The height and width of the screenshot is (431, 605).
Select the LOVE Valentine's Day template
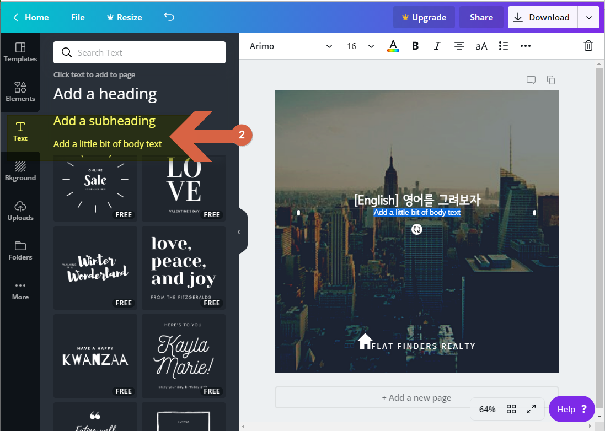click(x=184, y=188)
